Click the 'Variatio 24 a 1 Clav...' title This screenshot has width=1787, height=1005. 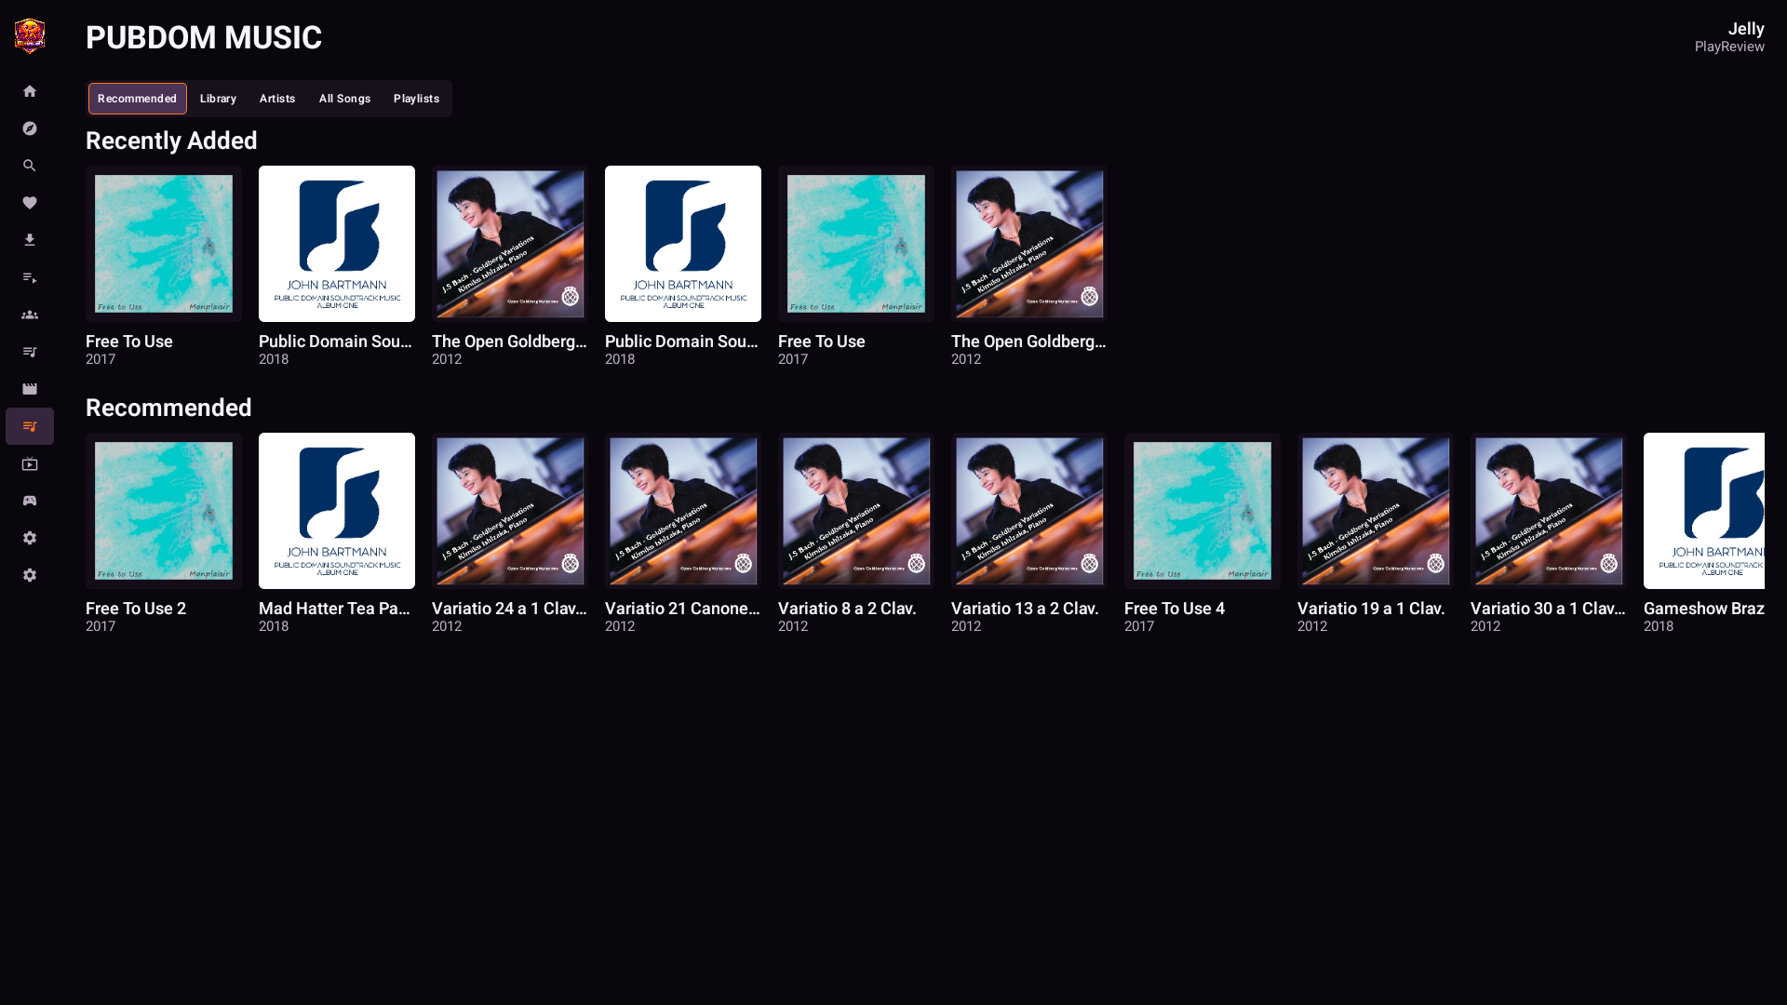coord(509,609)
